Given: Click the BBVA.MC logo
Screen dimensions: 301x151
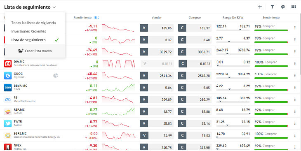Looking at the screenshot, I should tap(8, 88).
